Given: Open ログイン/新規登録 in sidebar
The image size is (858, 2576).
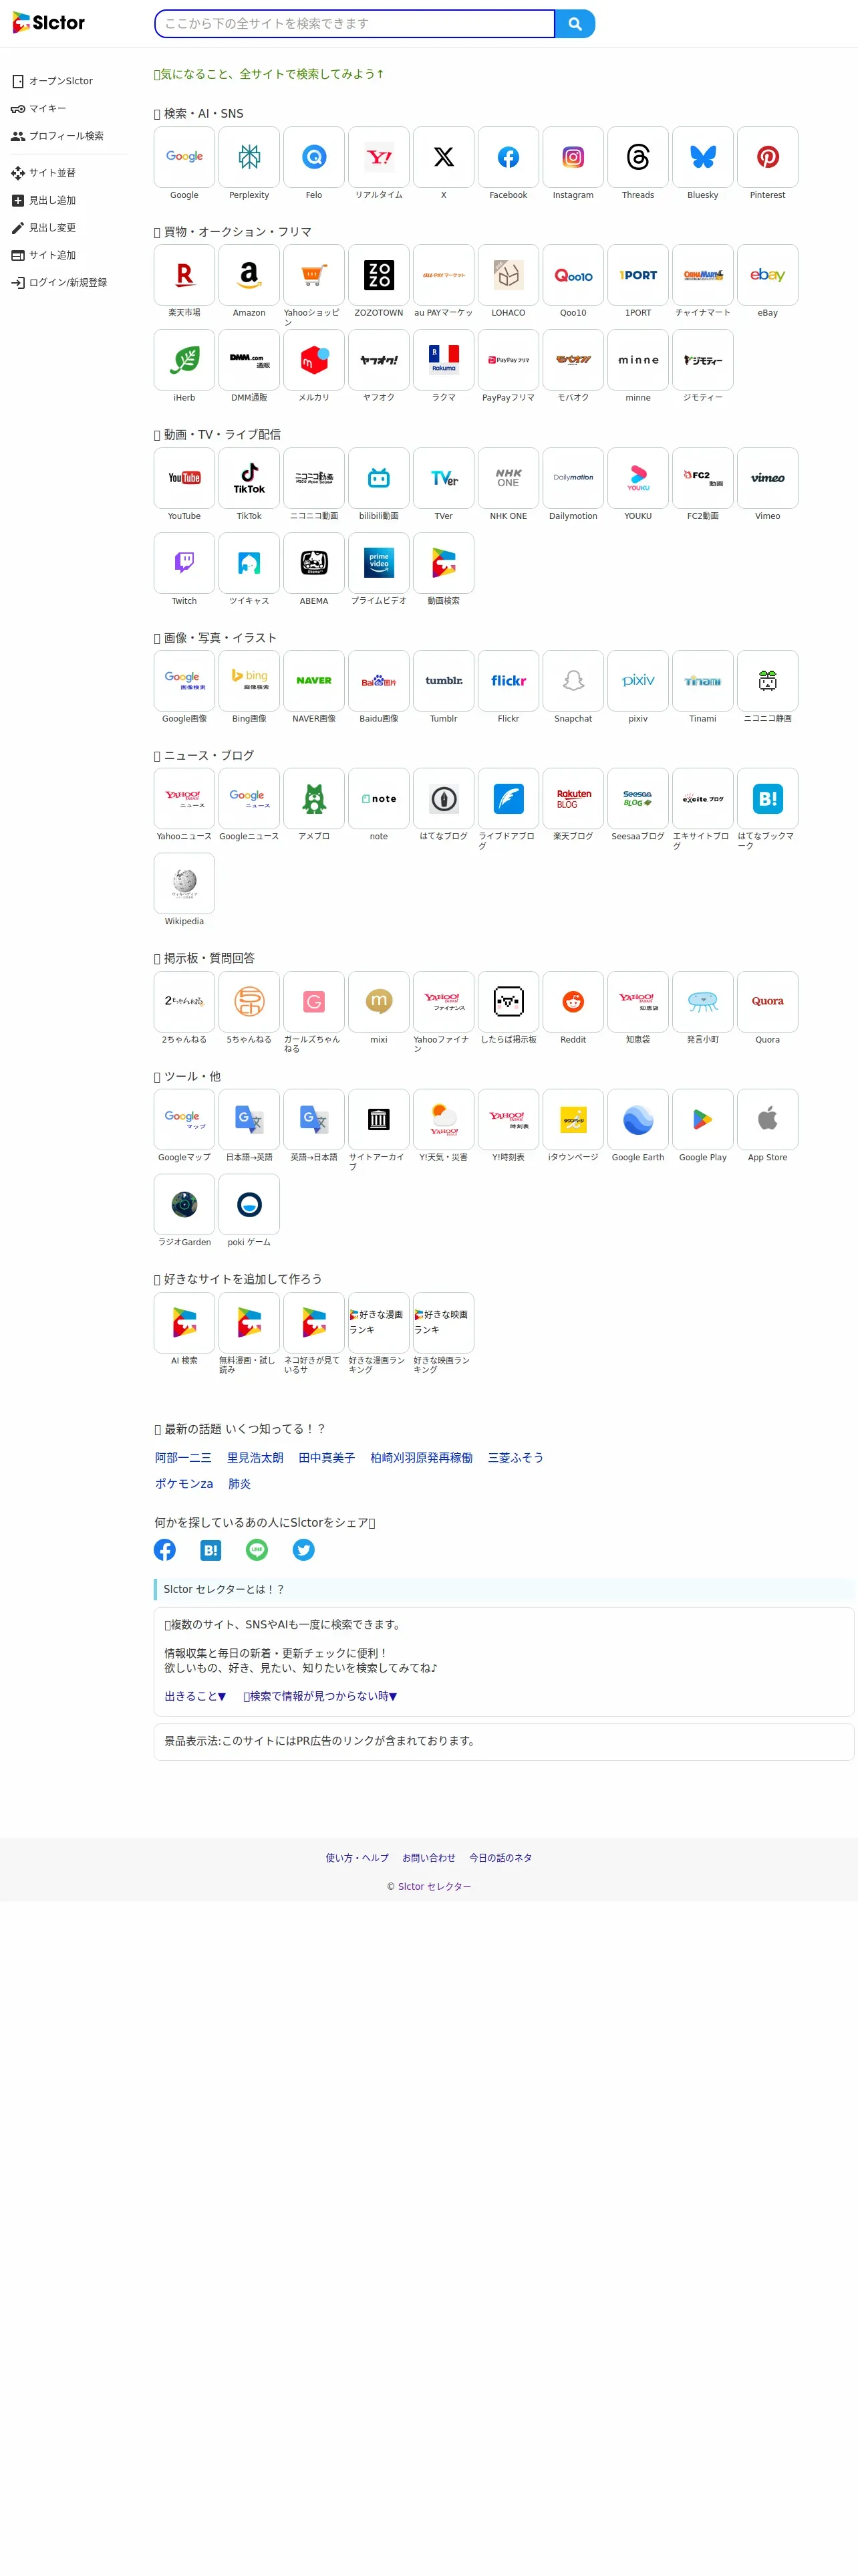Looking at the screenshot, I should click(60, 283).
